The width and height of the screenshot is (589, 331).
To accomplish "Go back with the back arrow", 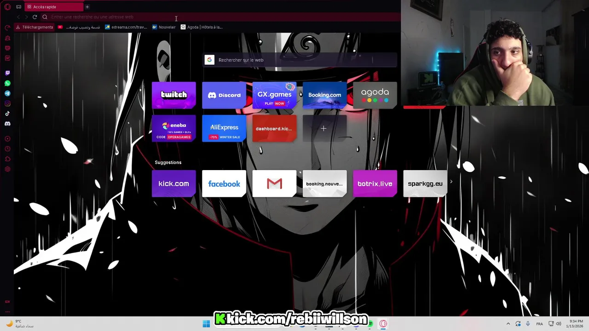I will (18, 17).
